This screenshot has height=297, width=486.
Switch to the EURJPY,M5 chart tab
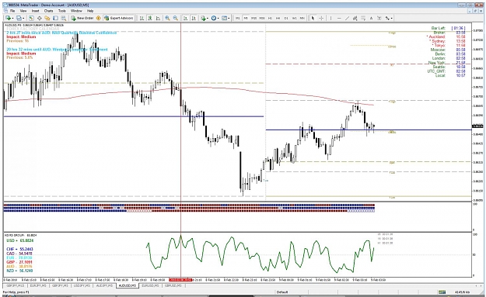coord(38,285)
